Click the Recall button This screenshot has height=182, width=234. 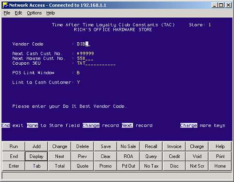(151, 146)
